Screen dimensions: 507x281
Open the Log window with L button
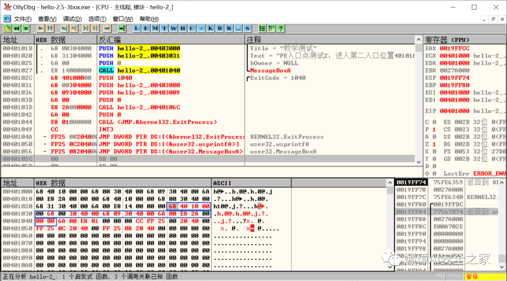click(x=137, y=29)
